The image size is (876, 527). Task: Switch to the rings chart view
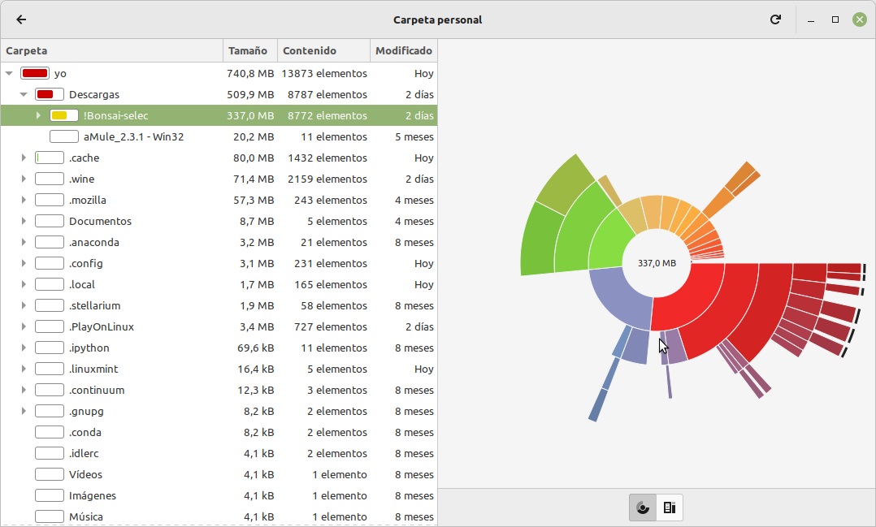643,508
